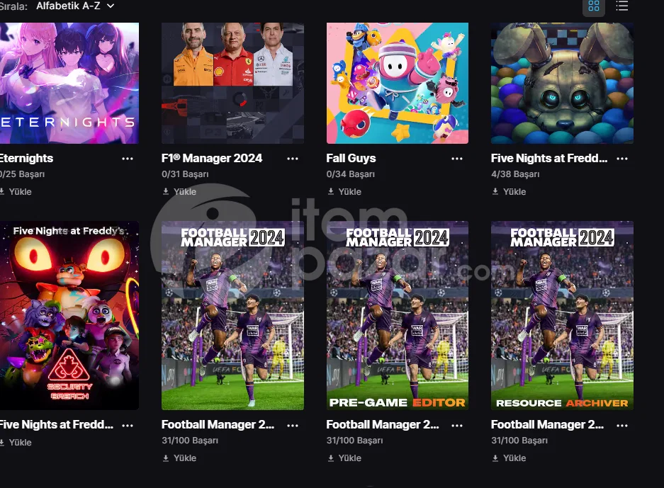The height and width of the screenshot is (488, 664).
Task: Switch to grid view layout
Action: click(594, 6)
